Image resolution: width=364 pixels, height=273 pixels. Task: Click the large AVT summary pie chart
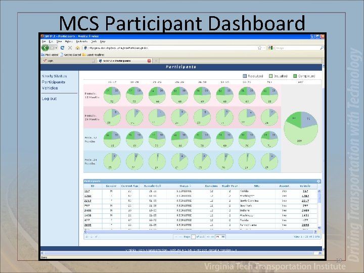(301, 128)
